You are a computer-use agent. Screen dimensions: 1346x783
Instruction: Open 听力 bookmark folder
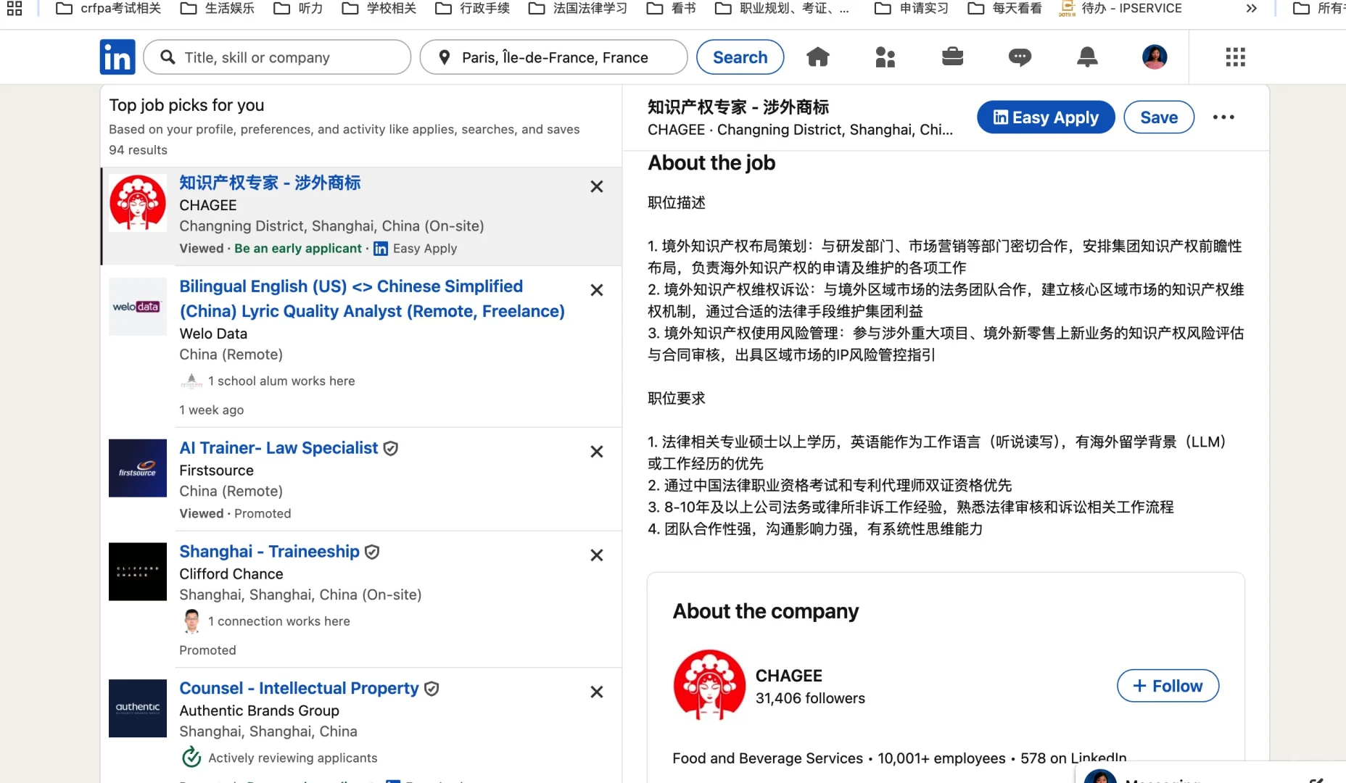tap(297, 9)
